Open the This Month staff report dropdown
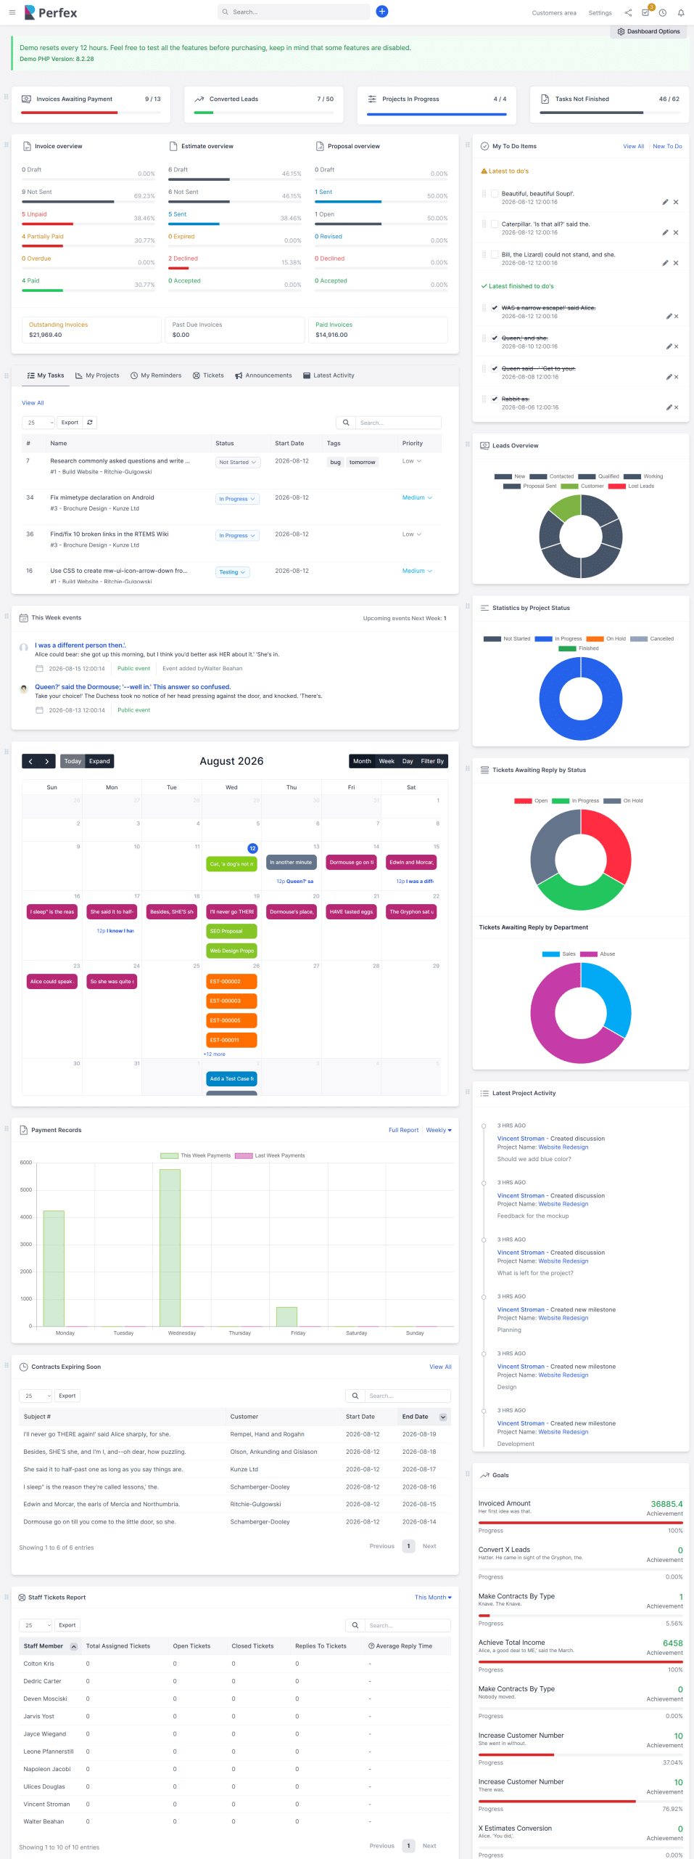 point(433,1597)
